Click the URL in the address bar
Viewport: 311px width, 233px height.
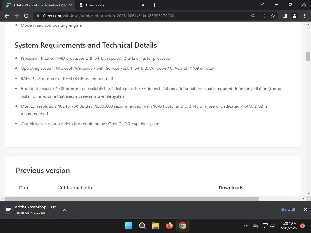(109, 16)
